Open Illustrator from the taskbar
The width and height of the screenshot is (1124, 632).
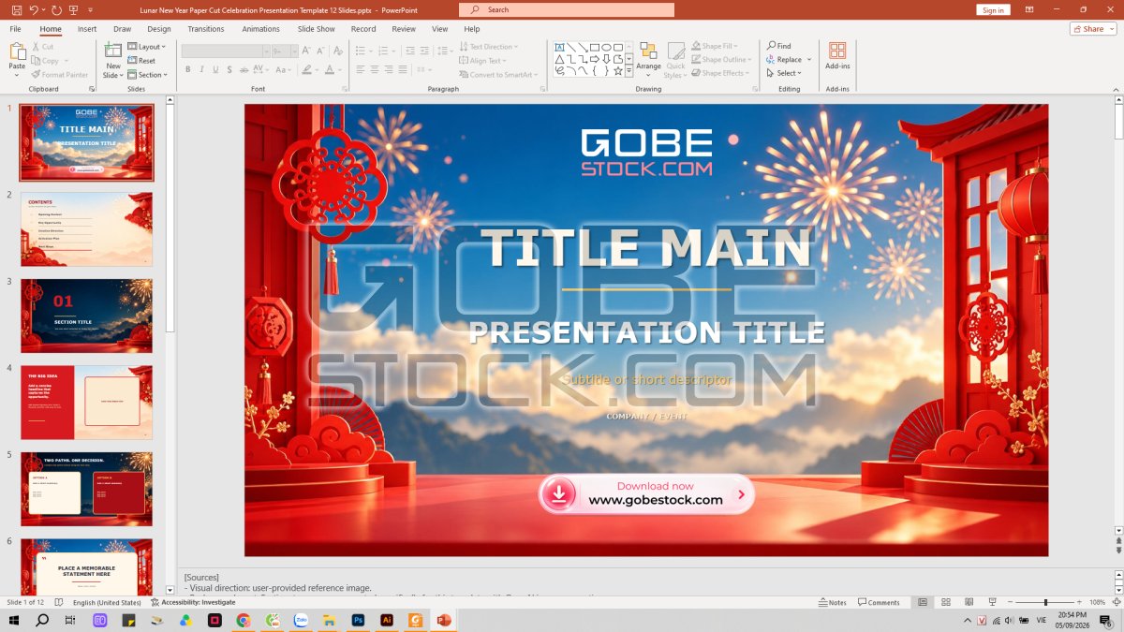(x=387, y=620)
